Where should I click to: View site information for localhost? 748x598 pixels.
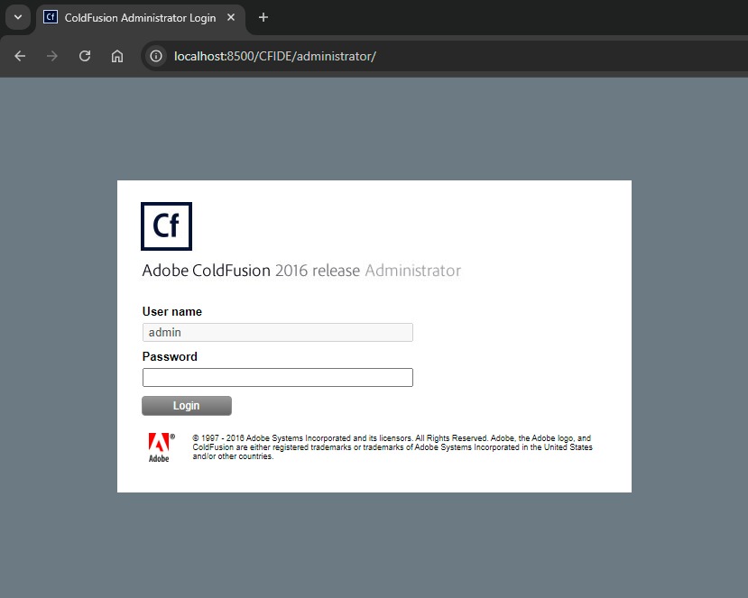click(x=156, y=56)
